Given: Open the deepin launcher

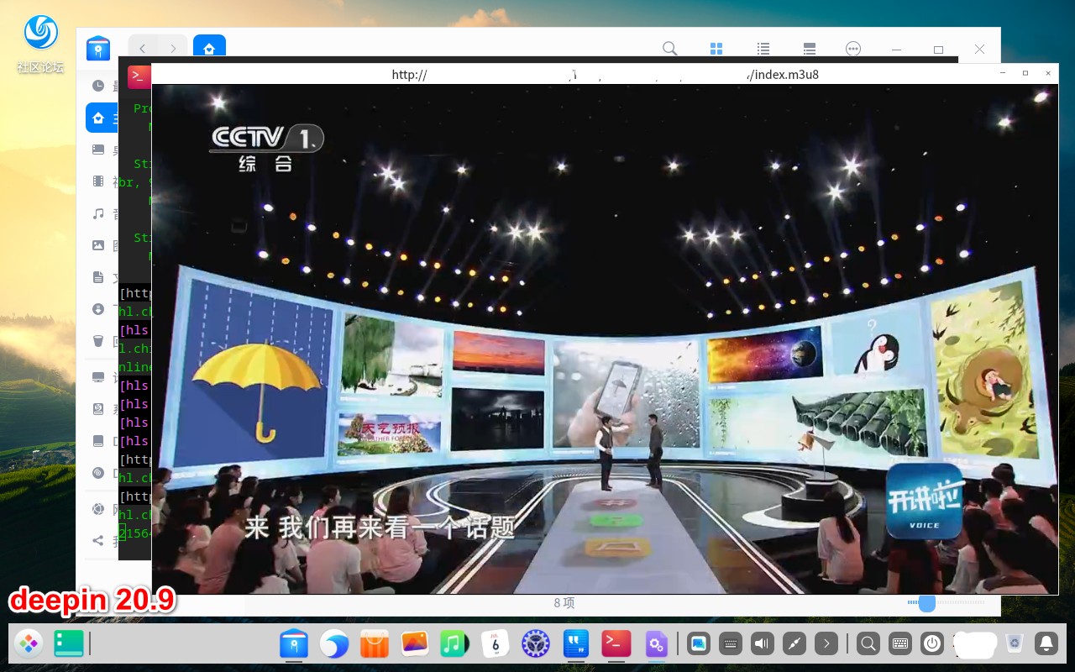Looking at the screenshot, I should coord(29,644).
